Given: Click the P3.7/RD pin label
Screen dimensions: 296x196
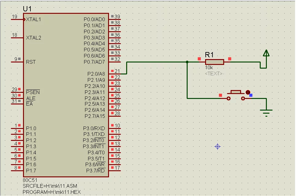Looking at the screenshot, I should coord(95,171).
